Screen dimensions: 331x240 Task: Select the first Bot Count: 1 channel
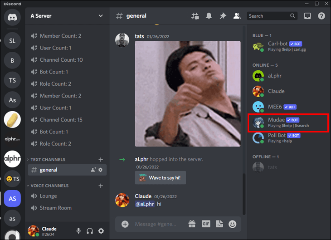point(67,72)
